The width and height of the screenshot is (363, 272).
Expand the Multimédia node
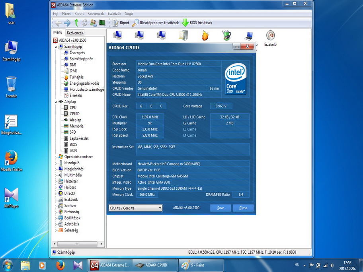click(x=56, y=175)
